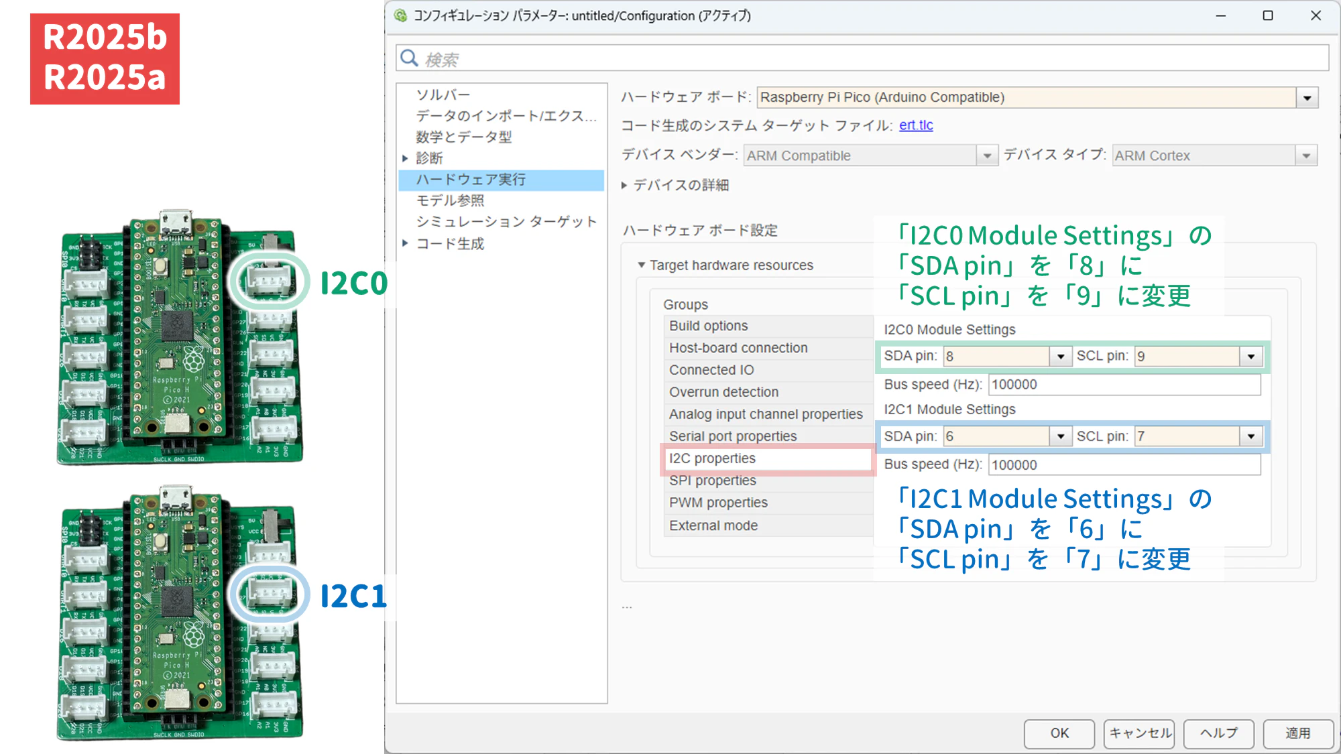Viewport: 1341px width, 754px height.
Task: Close the configuration parameters window
Action: pyautogui.click(x=1316, y=15)
